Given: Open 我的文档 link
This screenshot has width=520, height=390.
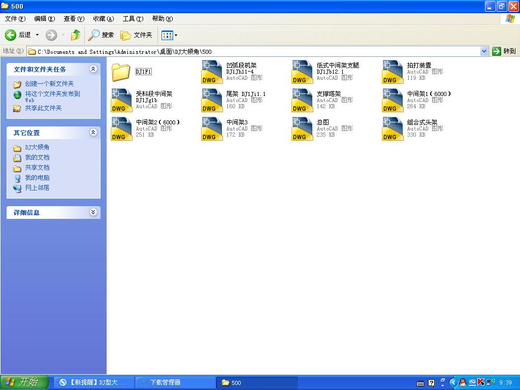Looking at the screenshot, I should pyautogui.click(x=37, y=157).
